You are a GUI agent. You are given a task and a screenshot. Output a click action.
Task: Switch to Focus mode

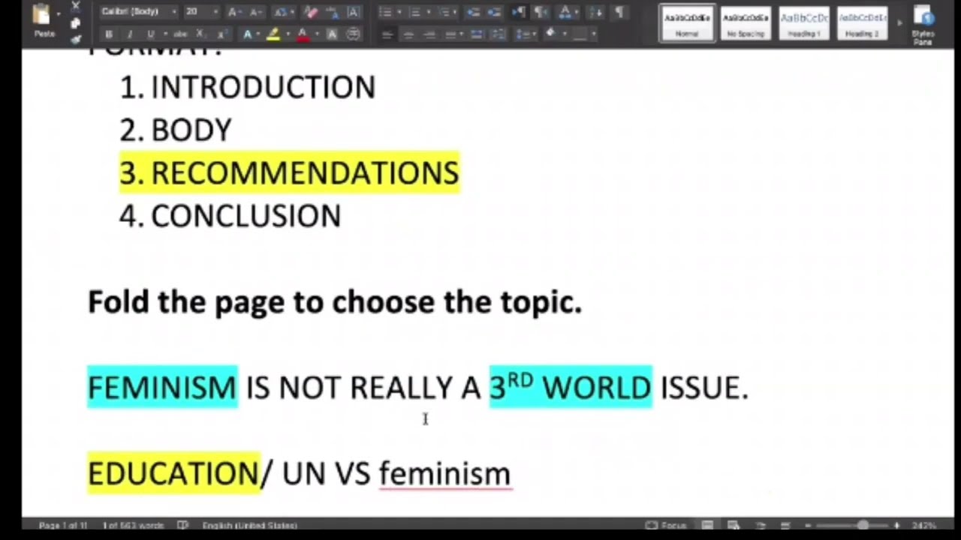click(667, 526)
